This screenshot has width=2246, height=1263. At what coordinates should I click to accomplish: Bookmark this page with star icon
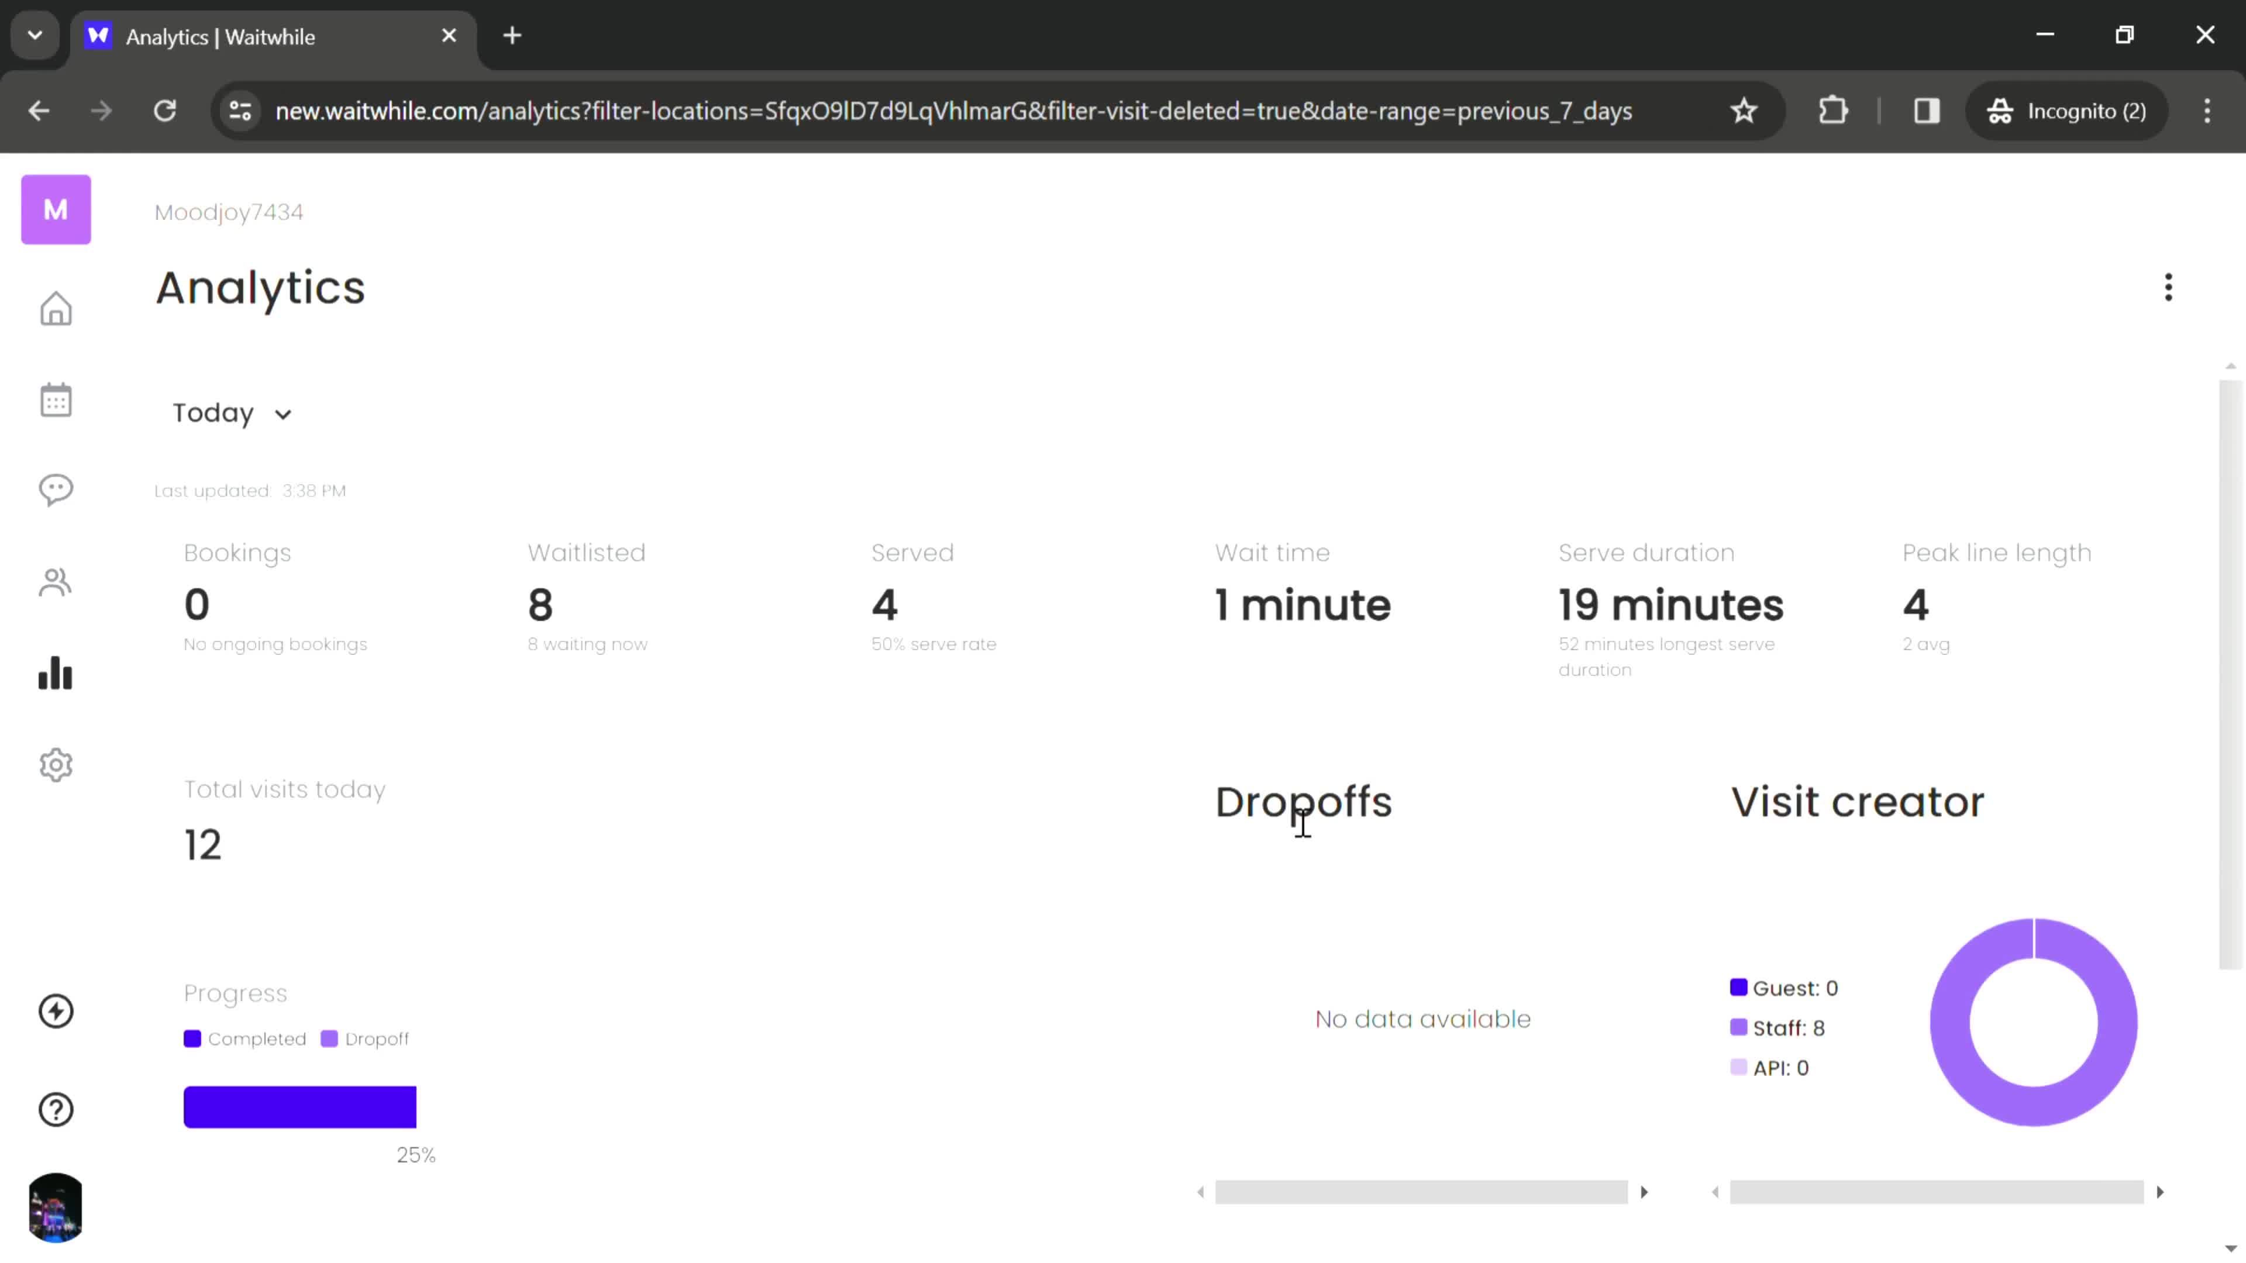point(1744,111)
